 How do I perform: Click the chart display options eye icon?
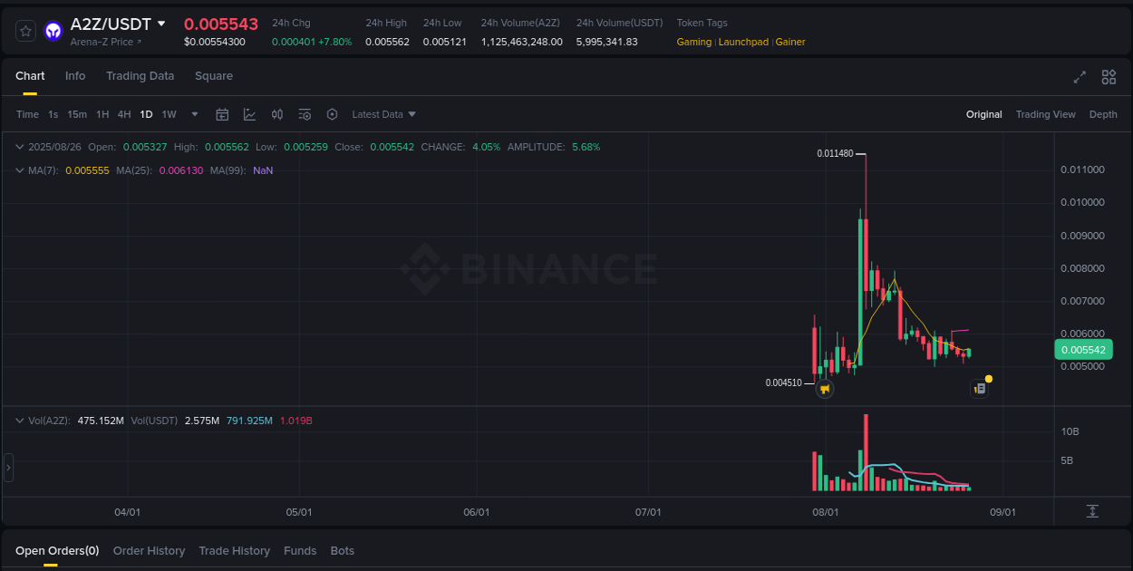pyautogui.click(x=305, y=114)
